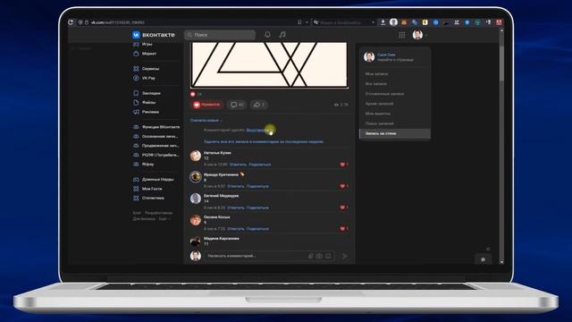Toggle the Нравится like button on post
This screenshot has height=322, width=572.
click(x=206, y=105)
